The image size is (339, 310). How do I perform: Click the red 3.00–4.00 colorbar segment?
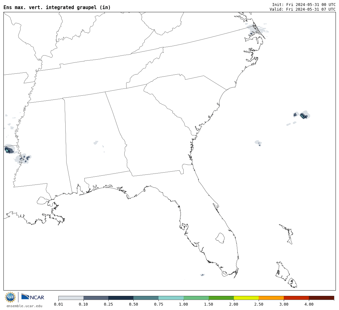[296, 298]
